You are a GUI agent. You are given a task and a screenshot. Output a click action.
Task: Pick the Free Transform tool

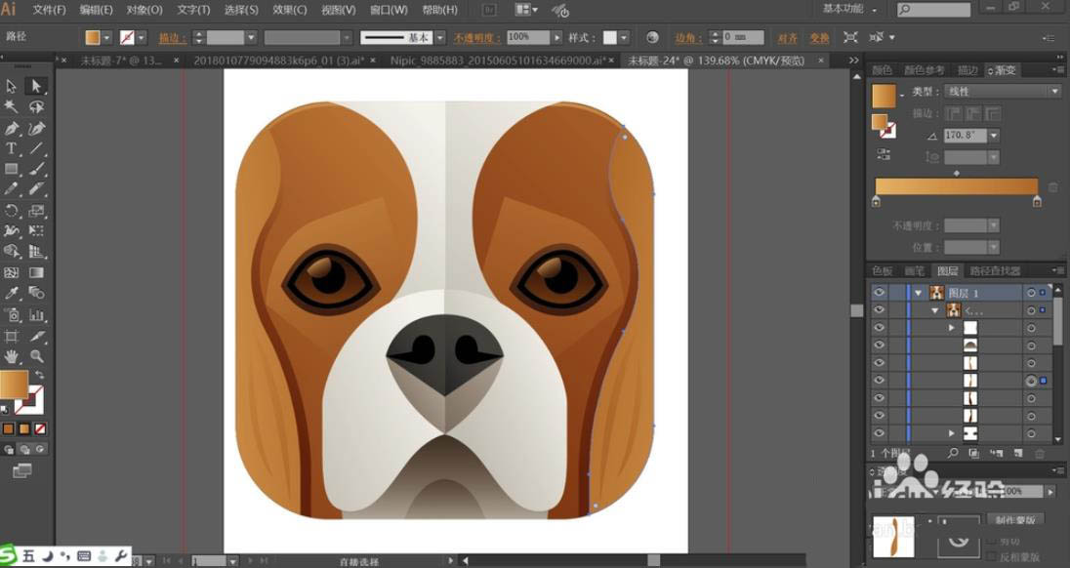click(36, 231)
